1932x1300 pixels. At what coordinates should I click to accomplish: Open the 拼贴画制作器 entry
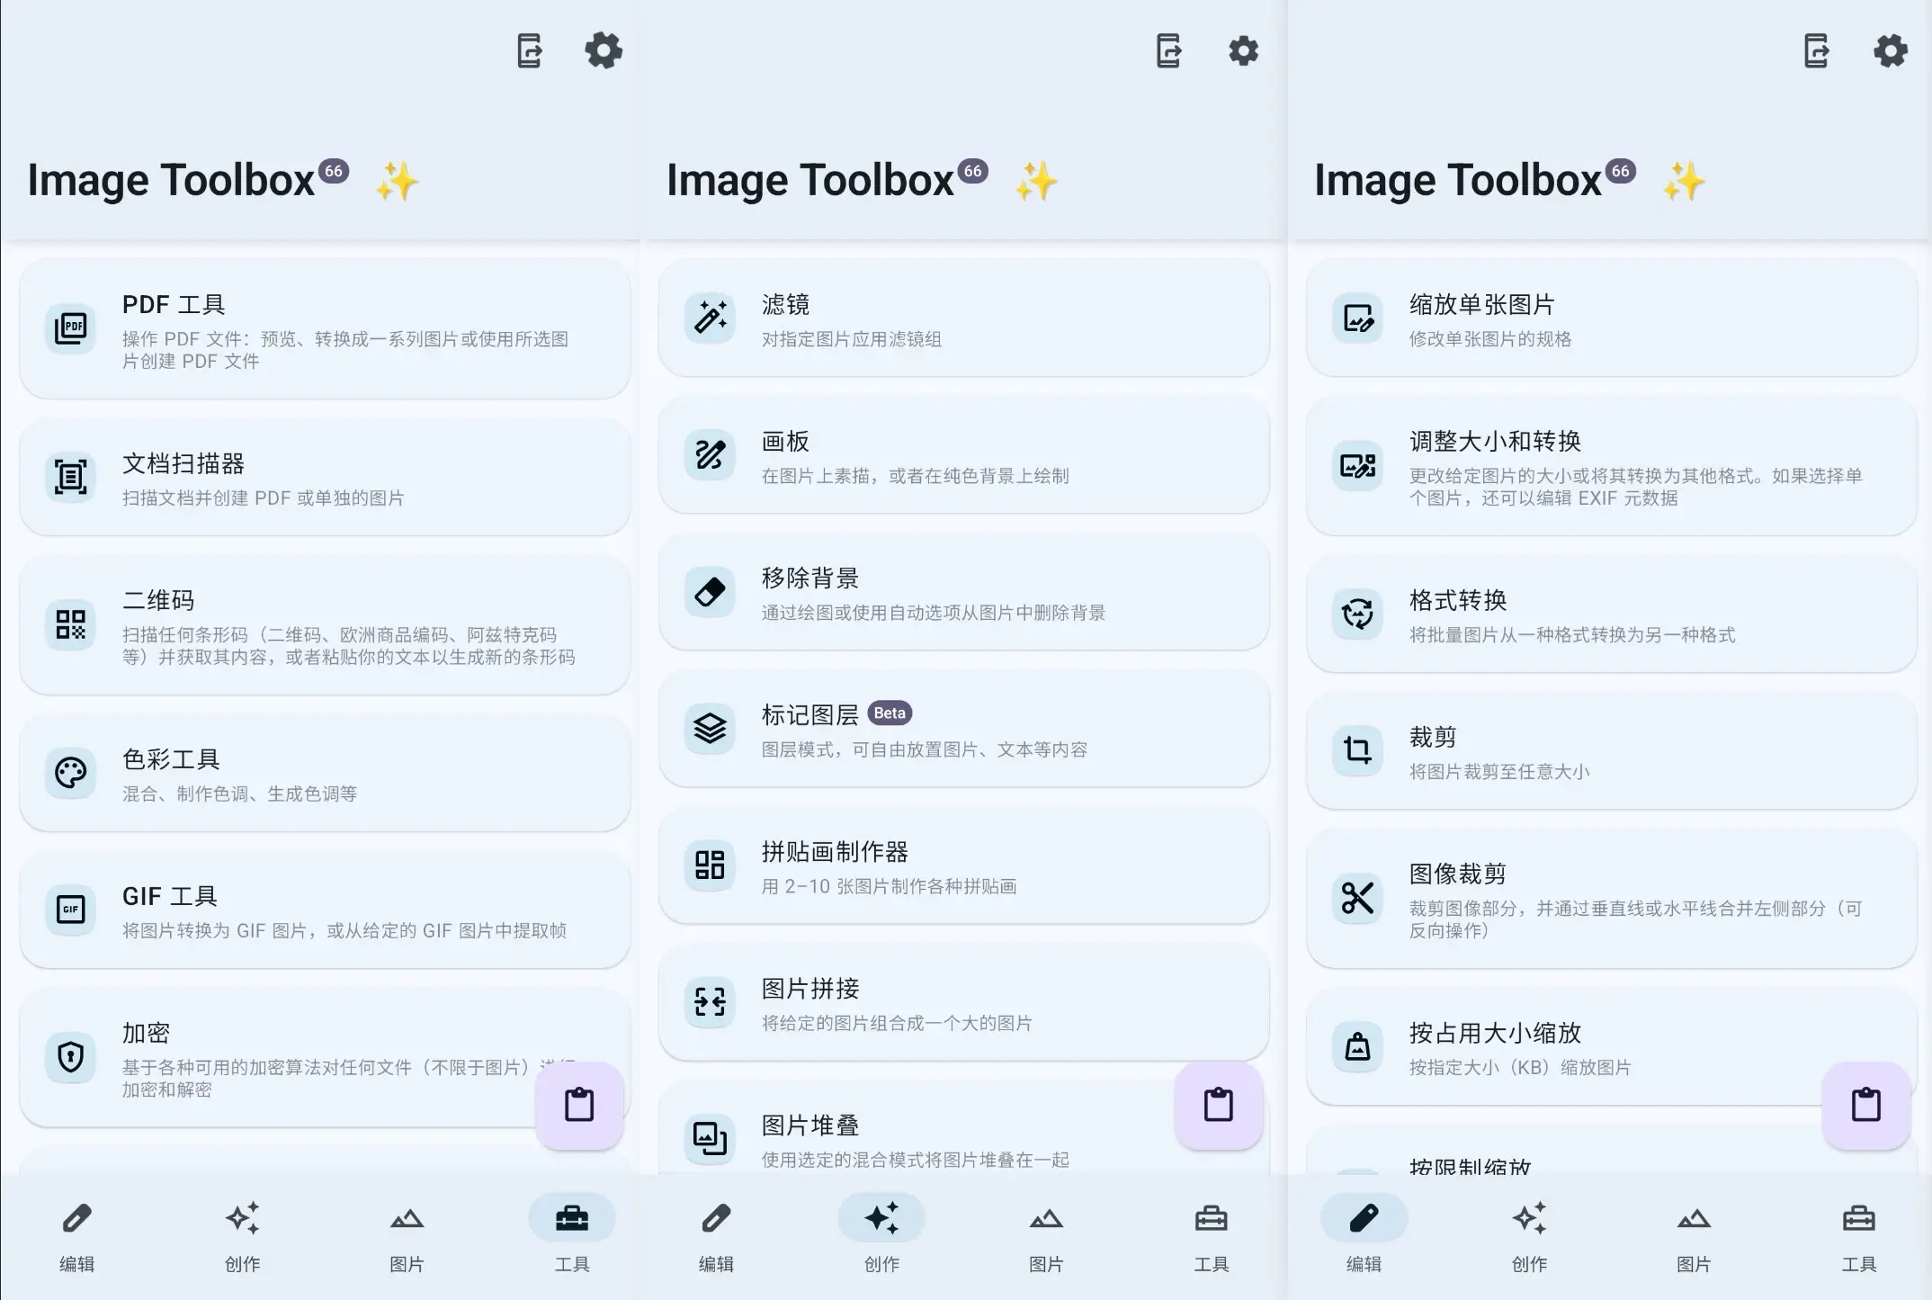point(962,865)
